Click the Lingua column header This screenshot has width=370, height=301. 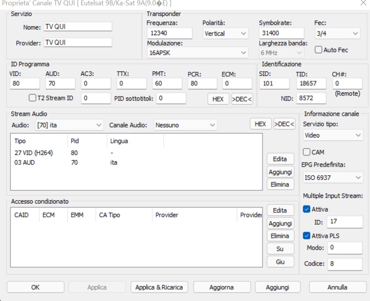pyautogui.click(x=135, y=141)
